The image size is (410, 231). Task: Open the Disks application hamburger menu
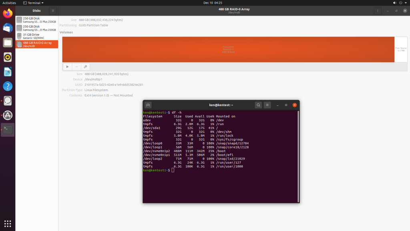coord(53,11)
